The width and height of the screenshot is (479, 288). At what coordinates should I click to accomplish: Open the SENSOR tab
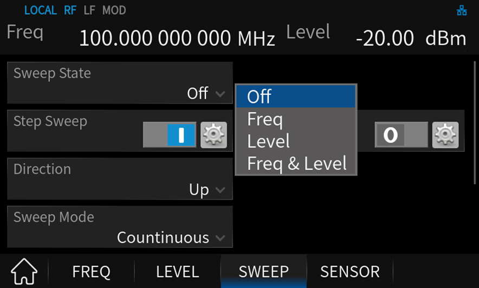point(349,271)
